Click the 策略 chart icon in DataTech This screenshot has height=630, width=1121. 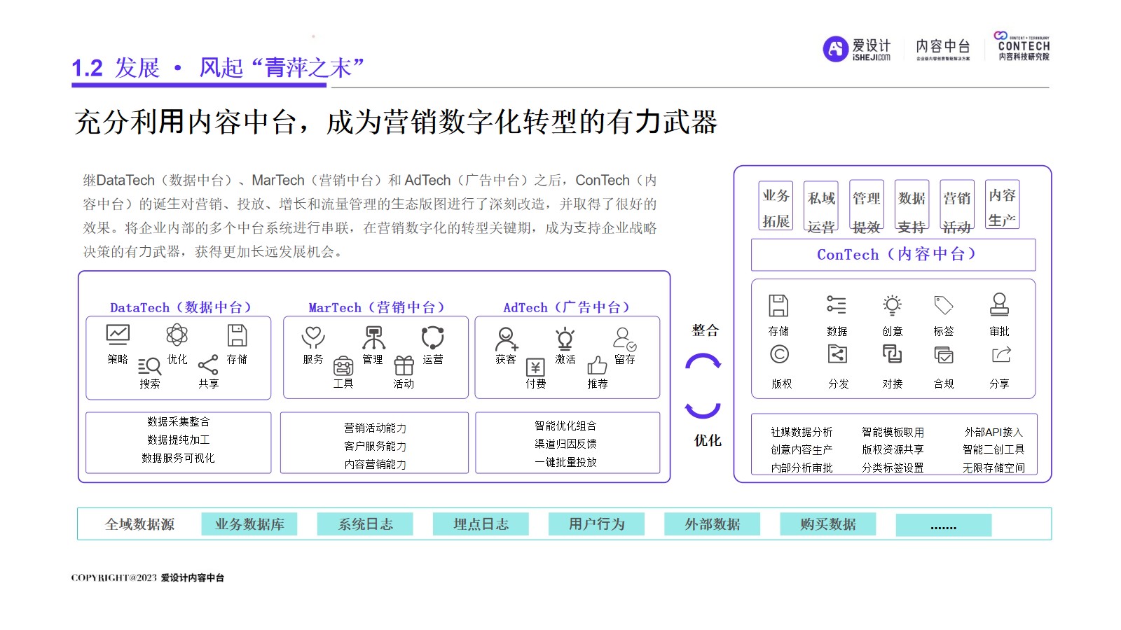tap(118, 335)
